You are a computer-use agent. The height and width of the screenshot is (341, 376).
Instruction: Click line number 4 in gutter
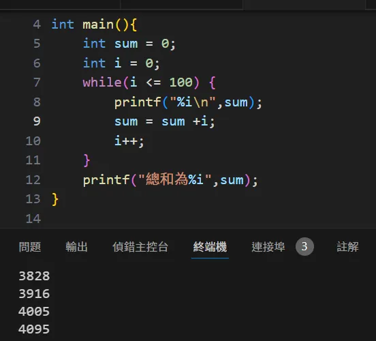coord(37,25)
